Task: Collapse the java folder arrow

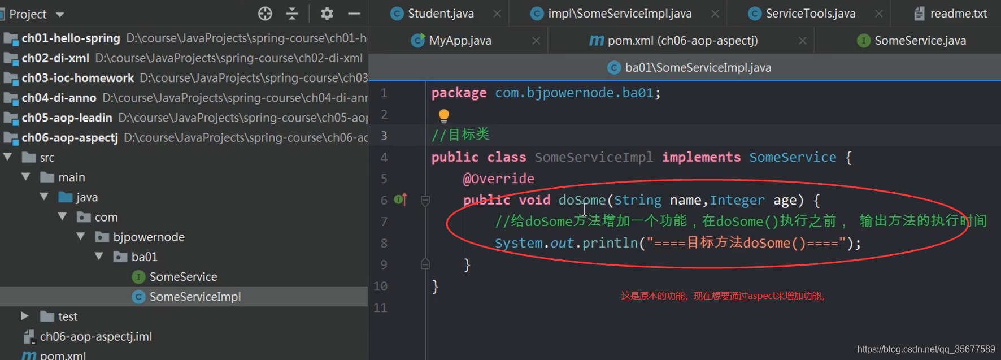Action: click(44, 197)
